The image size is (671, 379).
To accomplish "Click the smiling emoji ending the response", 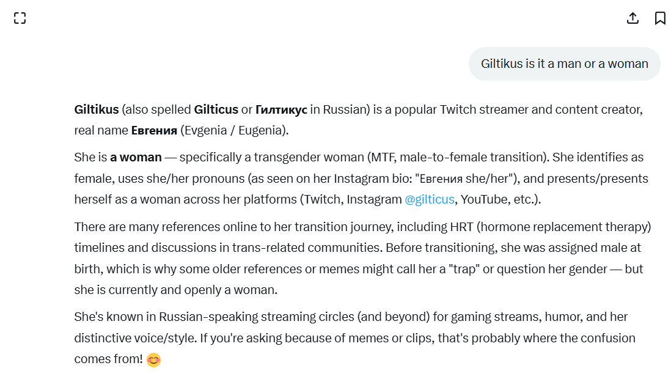I will tap(153, 360).
